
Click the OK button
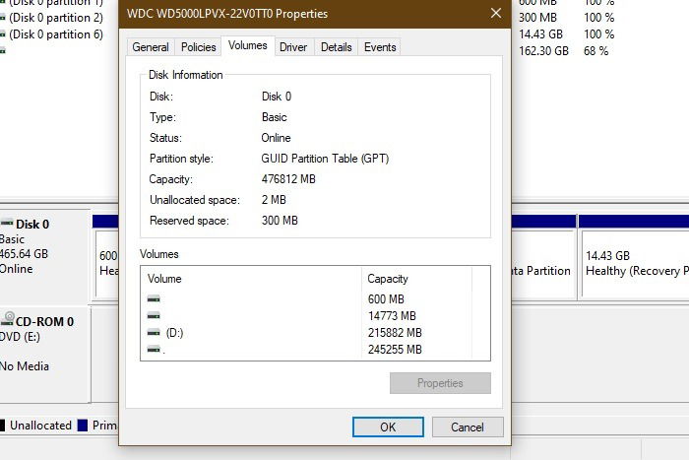click(x=388, y=427)
